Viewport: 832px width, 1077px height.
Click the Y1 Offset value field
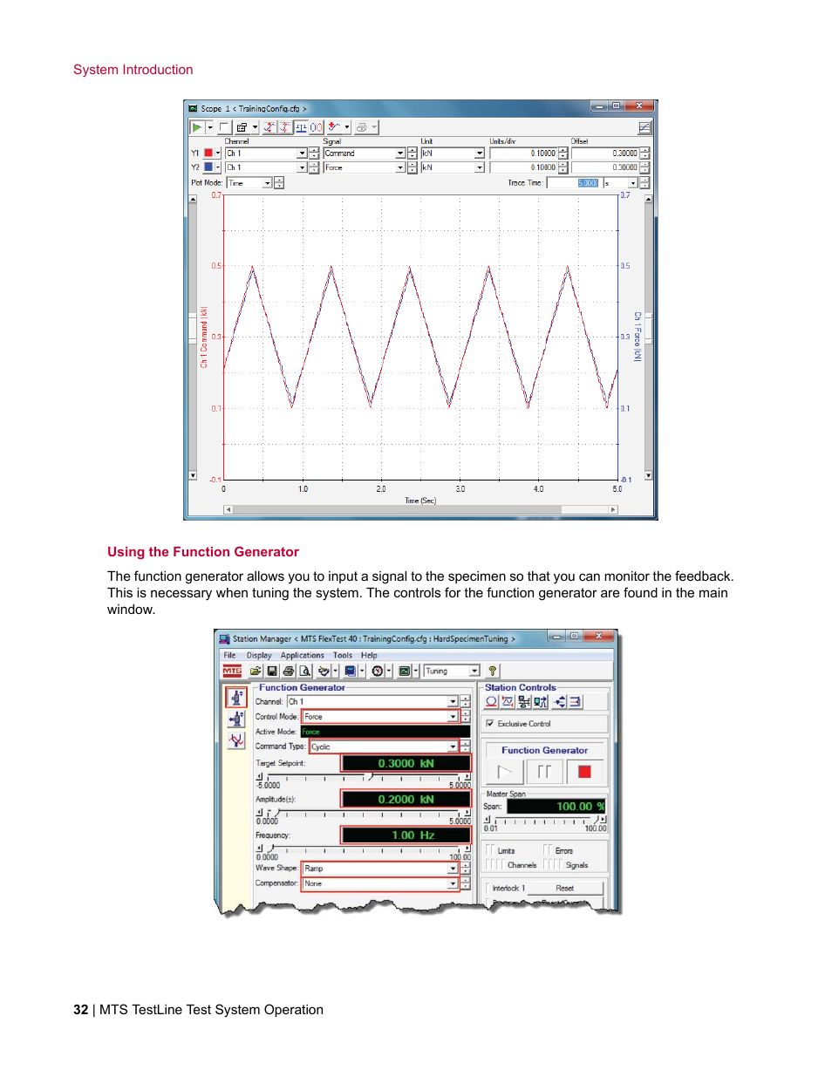coord(605,153)
